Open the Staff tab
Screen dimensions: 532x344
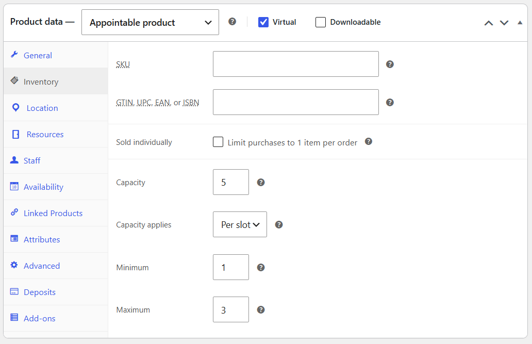(56, 160)
